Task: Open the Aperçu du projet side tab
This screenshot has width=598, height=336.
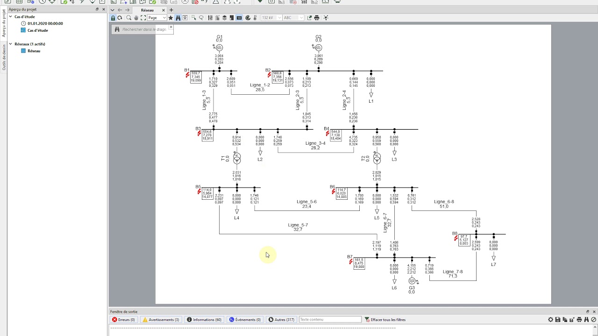Action: pyautogui.click(x=4, y=23)
